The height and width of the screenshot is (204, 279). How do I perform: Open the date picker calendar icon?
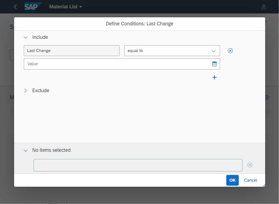click(x=214, y=64)
